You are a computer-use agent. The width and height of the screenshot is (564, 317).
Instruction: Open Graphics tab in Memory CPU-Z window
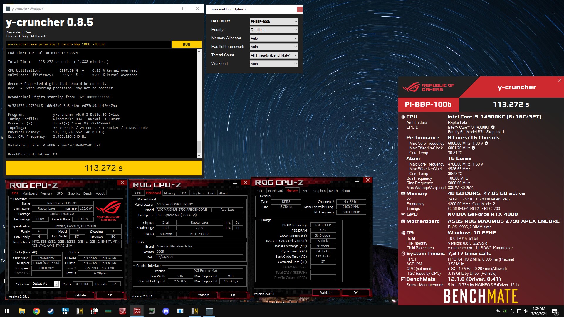click(319, 191)
